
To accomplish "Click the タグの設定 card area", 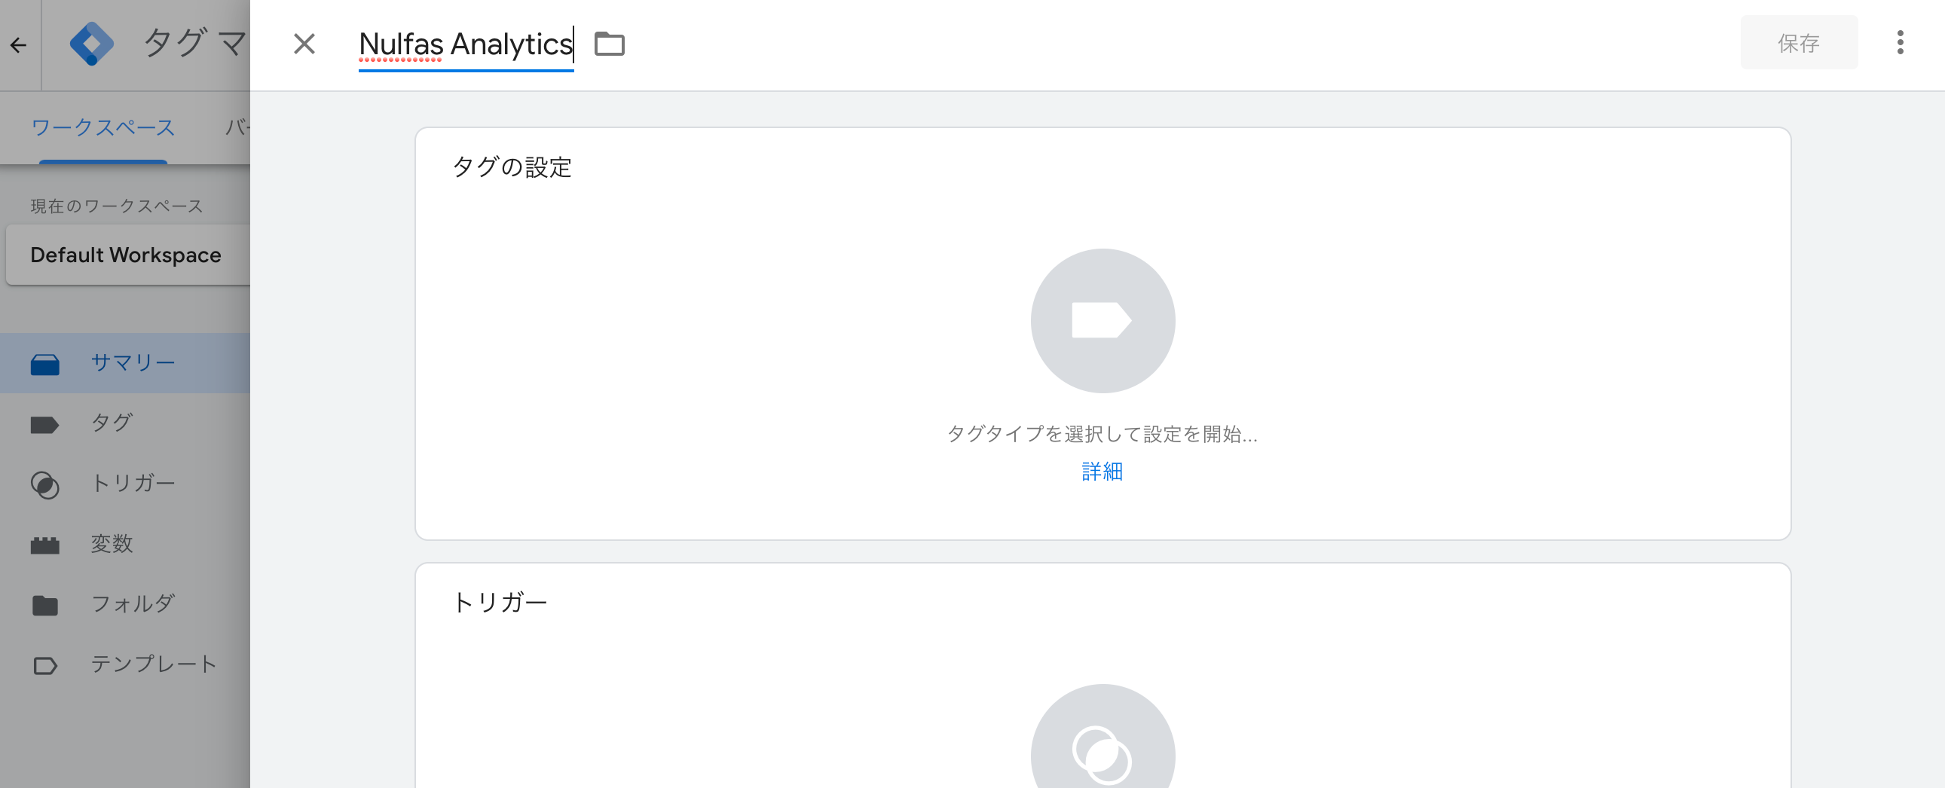I will pos(1102,334).
